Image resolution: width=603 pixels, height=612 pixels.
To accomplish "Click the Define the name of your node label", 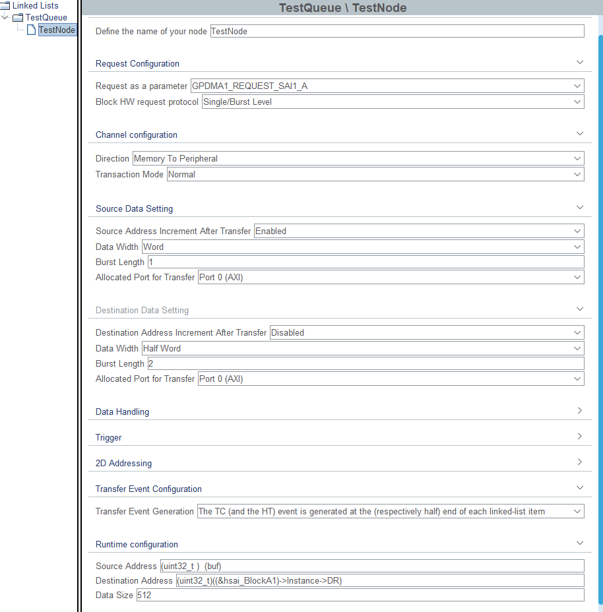I will (151, 31).
